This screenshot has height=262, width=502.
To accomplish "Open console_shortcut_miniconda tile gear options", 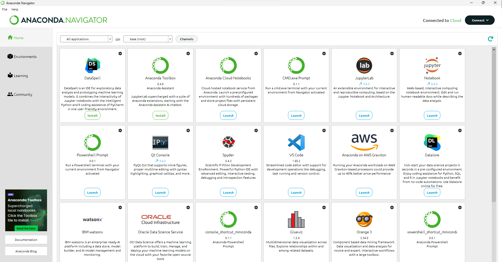I will coord(256,207).
